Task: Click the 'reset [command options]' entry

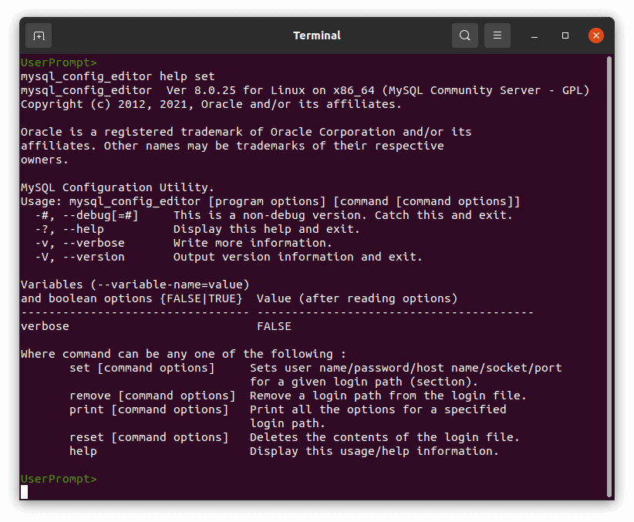Action: 149,437
